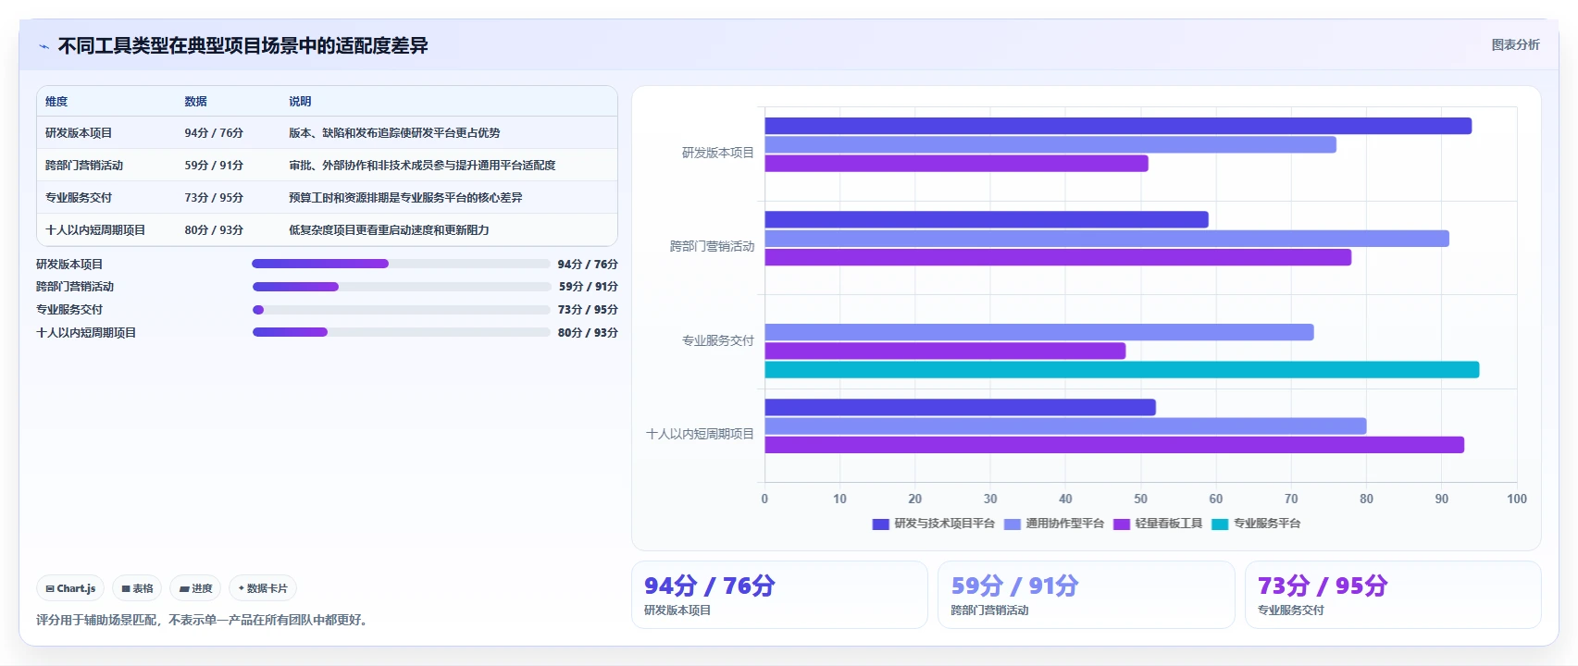Toggle the 通用协作型平台 legend swatch

click(x=1012, y=524)
